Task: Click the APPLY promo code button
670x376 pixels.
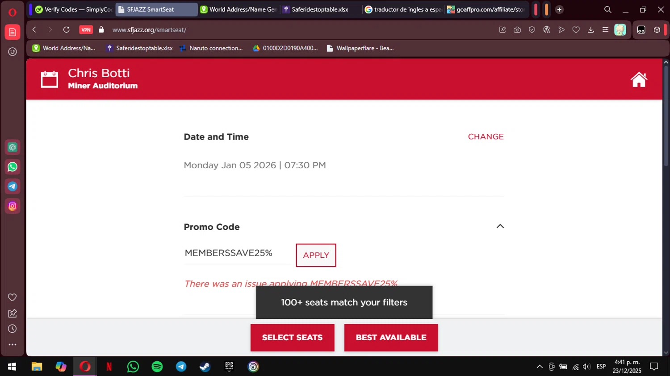Action: click(316, 255)
